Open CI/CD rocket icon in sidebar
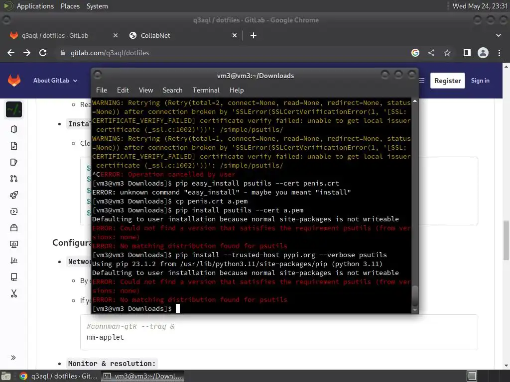The image size is (510, 382). point(13,195)
